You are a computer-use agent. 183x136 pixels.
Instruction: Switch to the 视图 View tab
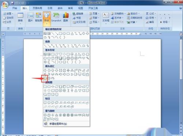(x=81, y=8)
